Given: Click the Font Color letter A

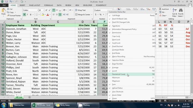Looking at the screenshot, I should [48, 15].
